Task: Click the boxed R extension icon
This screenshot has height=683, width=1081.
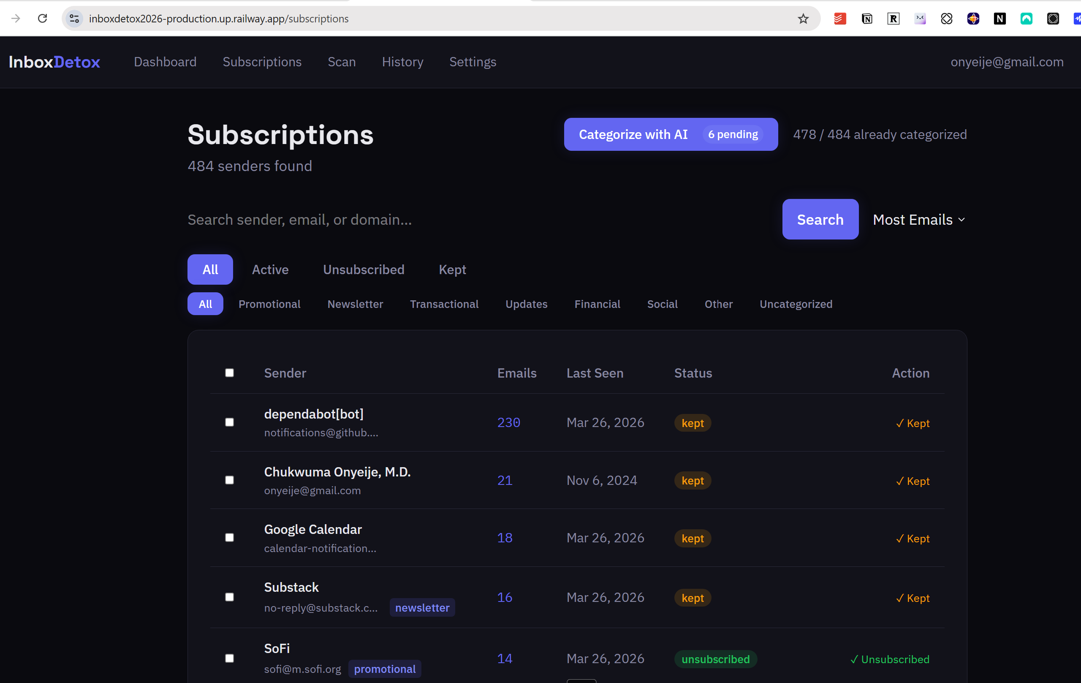Action: (894, 19)
